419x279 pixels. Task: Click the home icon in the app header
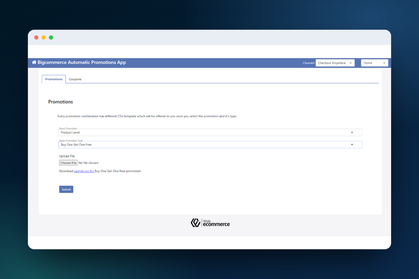pos(34,62)
